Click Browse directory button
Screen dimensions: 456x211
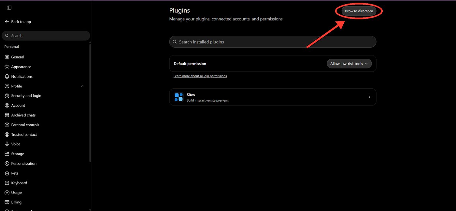click(359, 11)
